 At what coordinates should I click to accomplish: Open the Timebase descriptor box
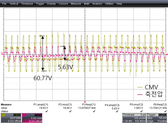click(134, 118)
